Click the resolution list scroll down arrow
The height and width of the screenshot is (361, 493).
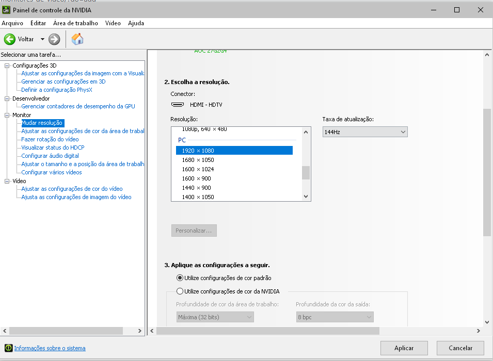click(x=306, y=196)
